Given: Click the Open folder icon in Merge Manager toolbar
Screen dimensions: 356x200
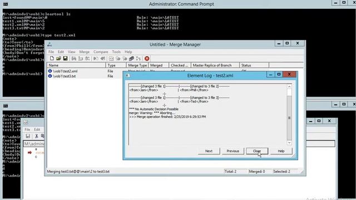Looking at the screenshot, I should [x=58, y=58].
